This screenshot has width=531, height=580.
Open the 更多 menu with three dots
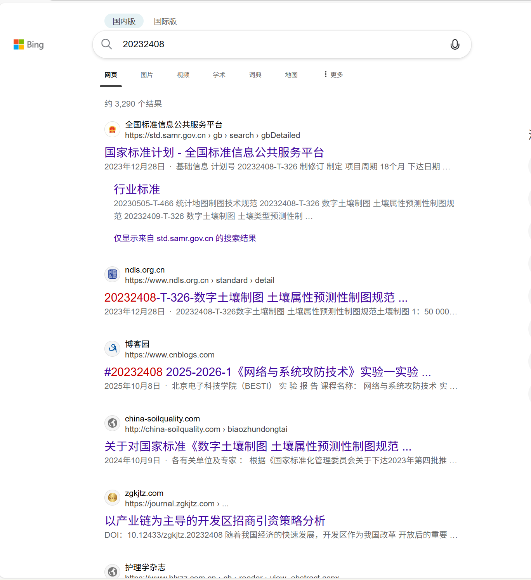coord(333,74)
